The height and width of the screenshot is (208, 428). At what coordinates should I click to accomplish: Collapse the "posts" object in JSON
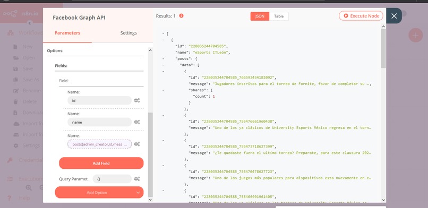(163, 58)
